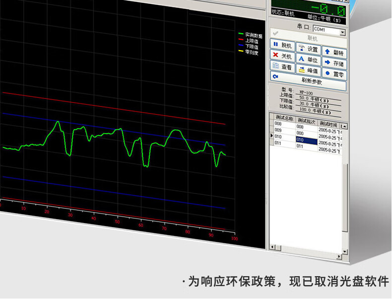The width and height of the screenshot is (392, 299).
Task: Open 设置 settings with hammer icon
Action: pos(308,49)
